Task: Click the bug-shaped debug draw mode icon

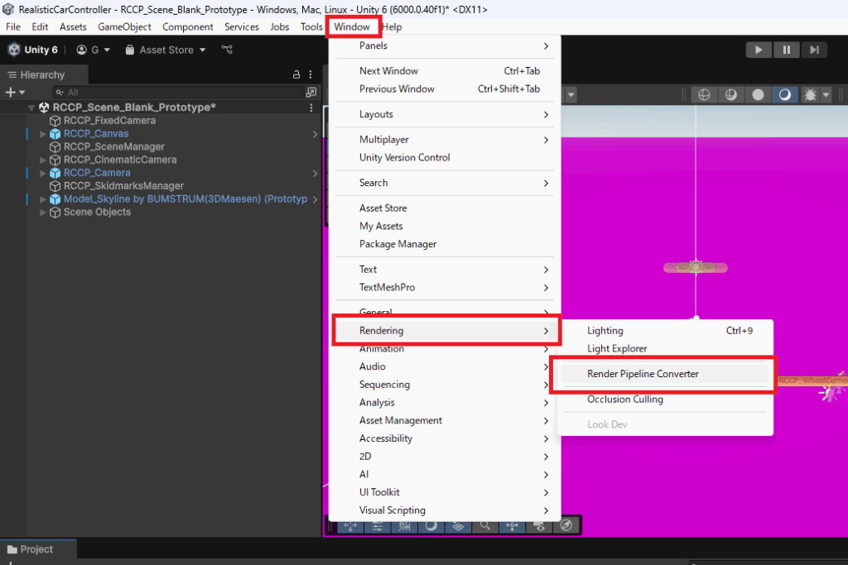Action: (809, 94)
